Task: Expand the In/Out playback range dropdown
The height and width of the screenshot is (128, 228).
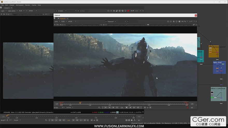Action: pyautogui.click(x=70, y=108)
